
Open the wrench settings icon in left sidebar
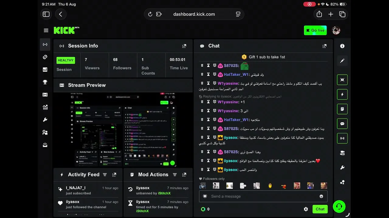(45, 120)
